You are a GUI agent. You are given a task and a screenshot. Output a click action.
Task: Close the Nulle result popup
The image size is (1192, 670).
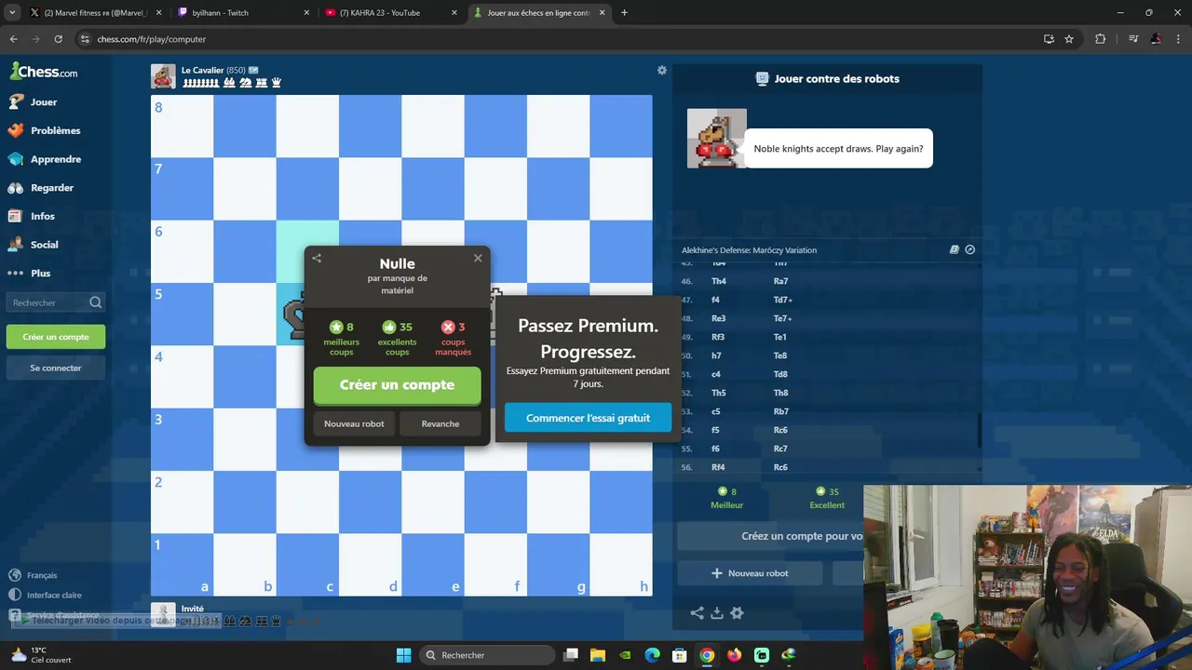(478, 258)
